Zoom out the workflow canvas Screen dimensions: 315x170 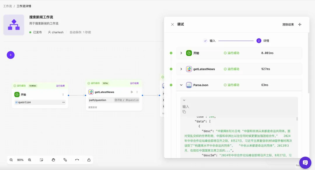pos(11,160)
